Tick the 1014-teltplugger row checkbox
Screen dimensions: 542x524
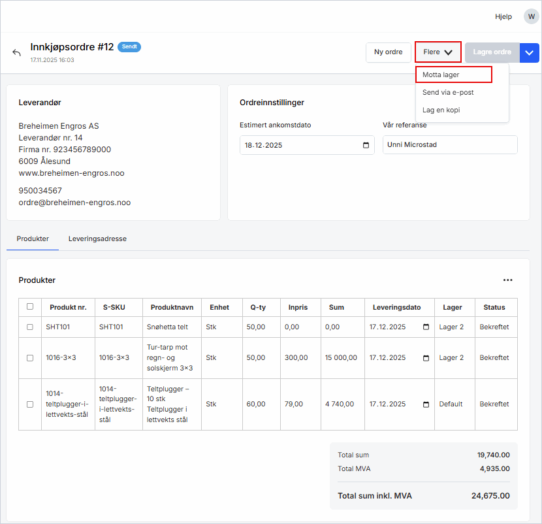pos(30,404)
